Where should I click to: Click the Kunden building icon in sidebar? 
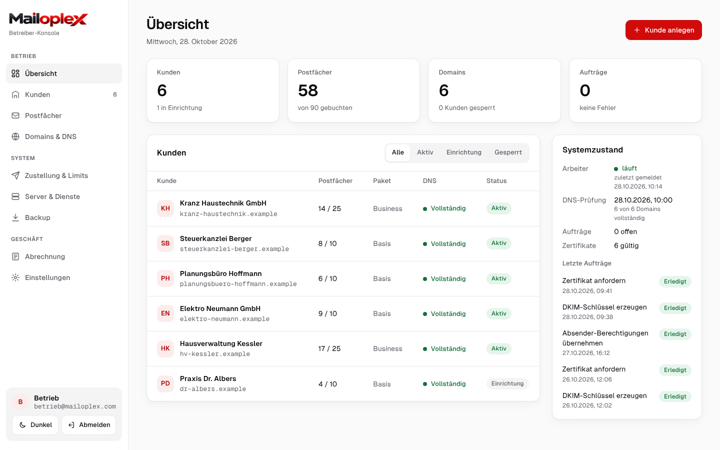[15, 94]
